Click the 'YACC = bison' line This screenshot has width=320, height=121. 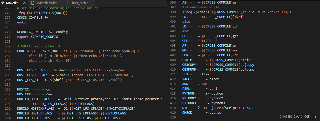pos(201,79)
